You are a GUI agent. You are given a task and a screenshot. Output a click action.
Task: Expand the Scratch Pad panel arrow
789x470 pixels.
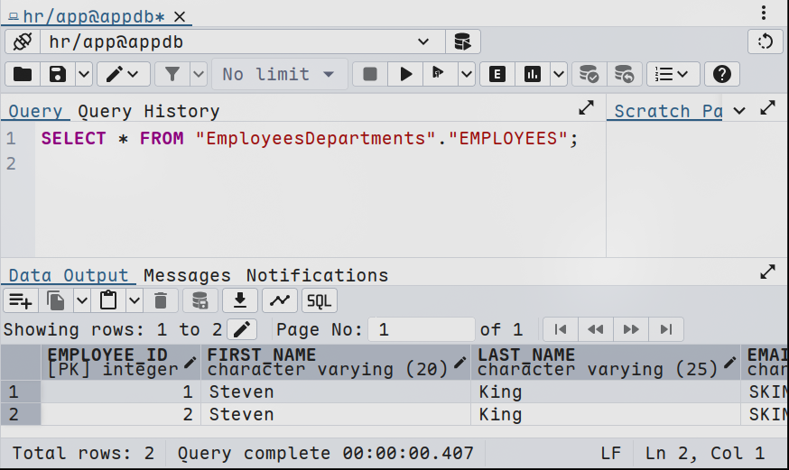[x=768, y=109]
